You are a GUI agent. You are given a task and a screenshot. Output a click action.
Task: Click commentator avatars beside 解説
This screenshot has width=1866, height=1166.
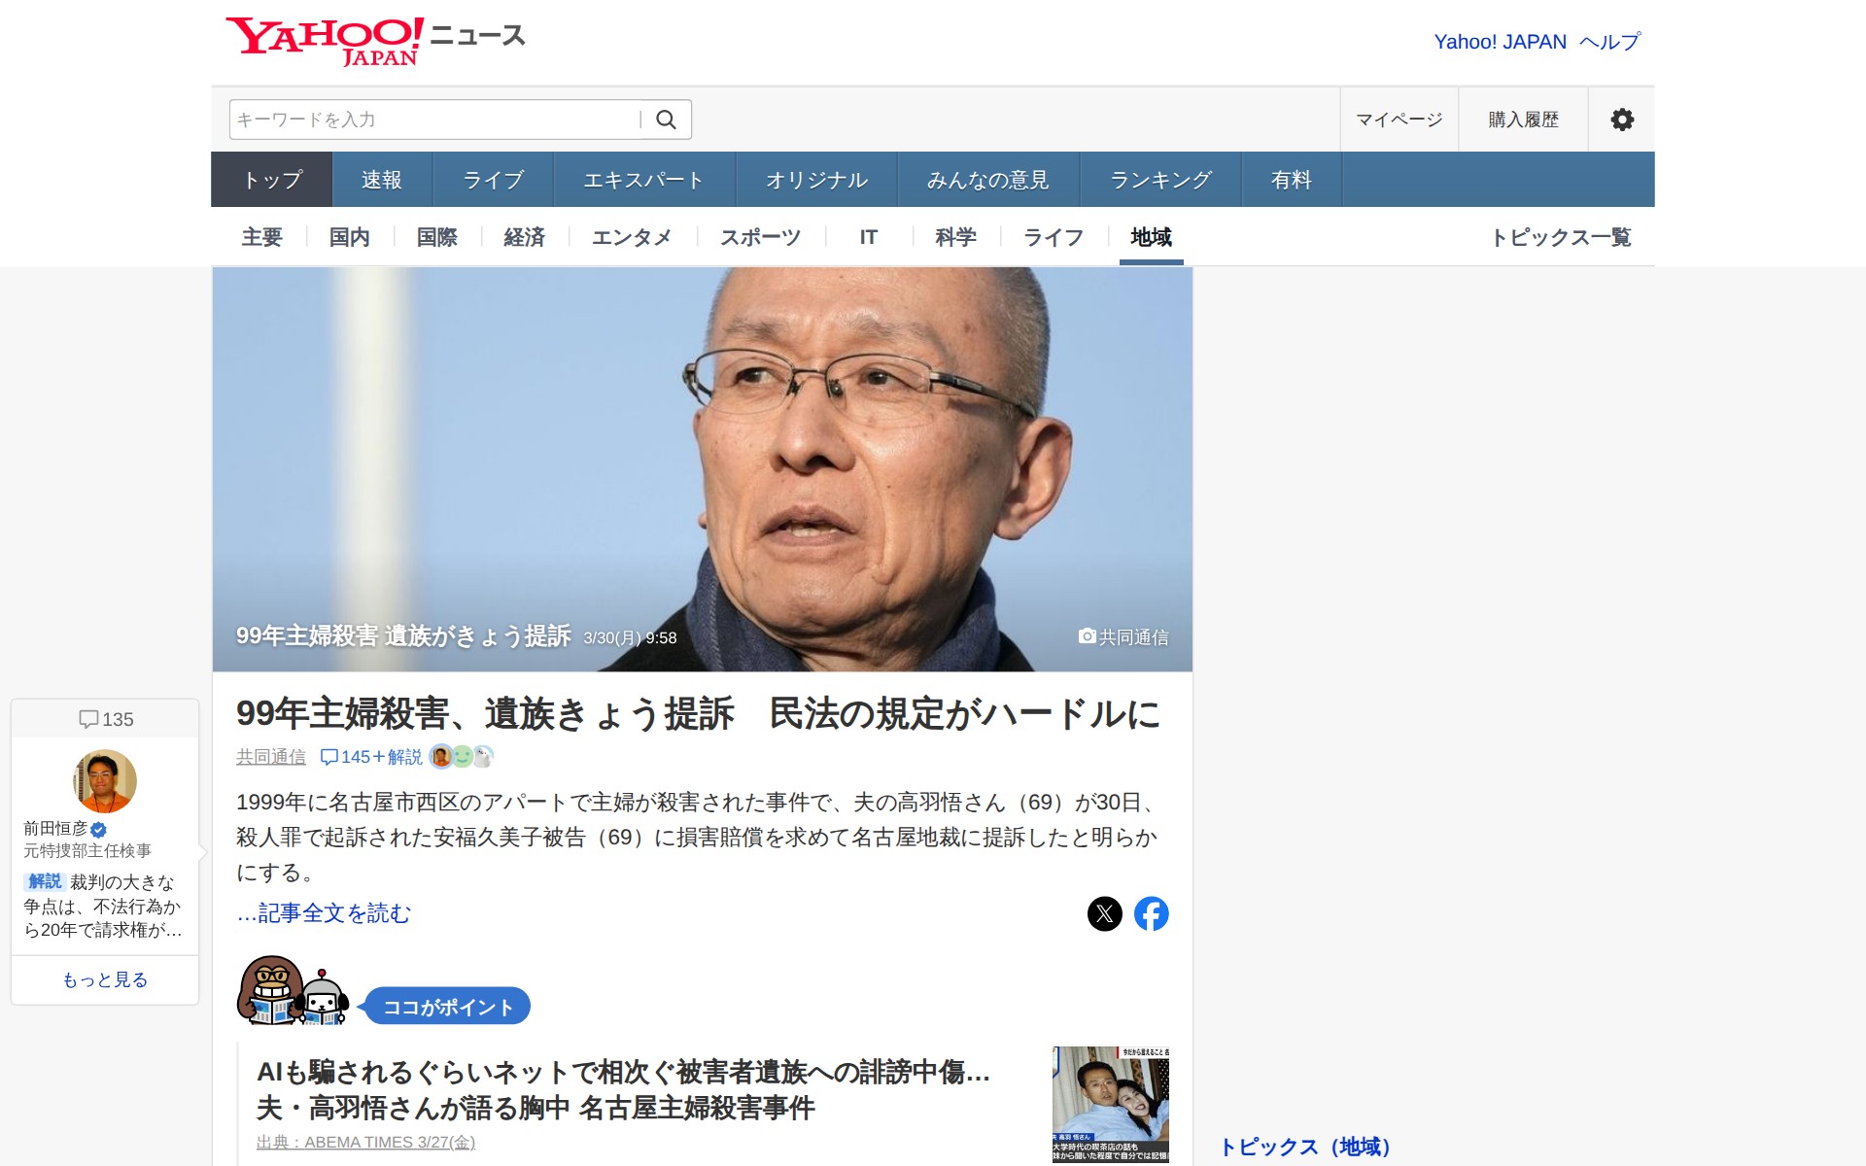pos(462,756)
